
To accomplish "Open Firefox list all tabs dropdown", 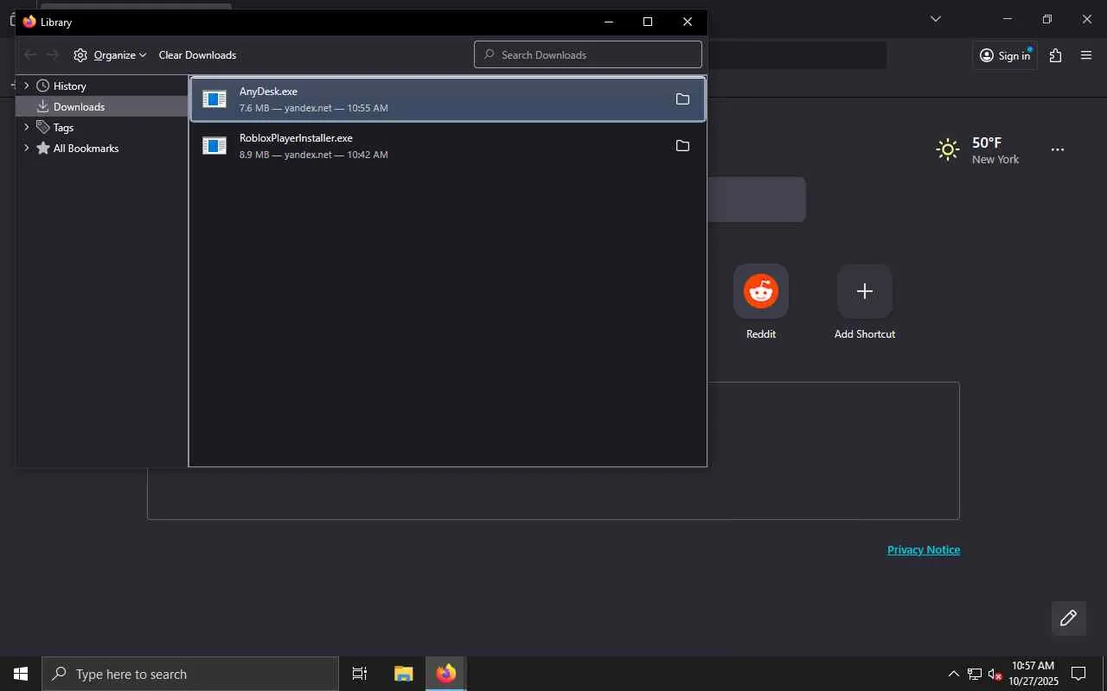I will coord(935,19).
